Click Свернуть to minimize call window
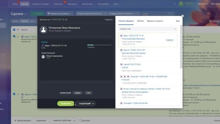The width and height of the screenshot is (220, 124). (x=109, y=20)
